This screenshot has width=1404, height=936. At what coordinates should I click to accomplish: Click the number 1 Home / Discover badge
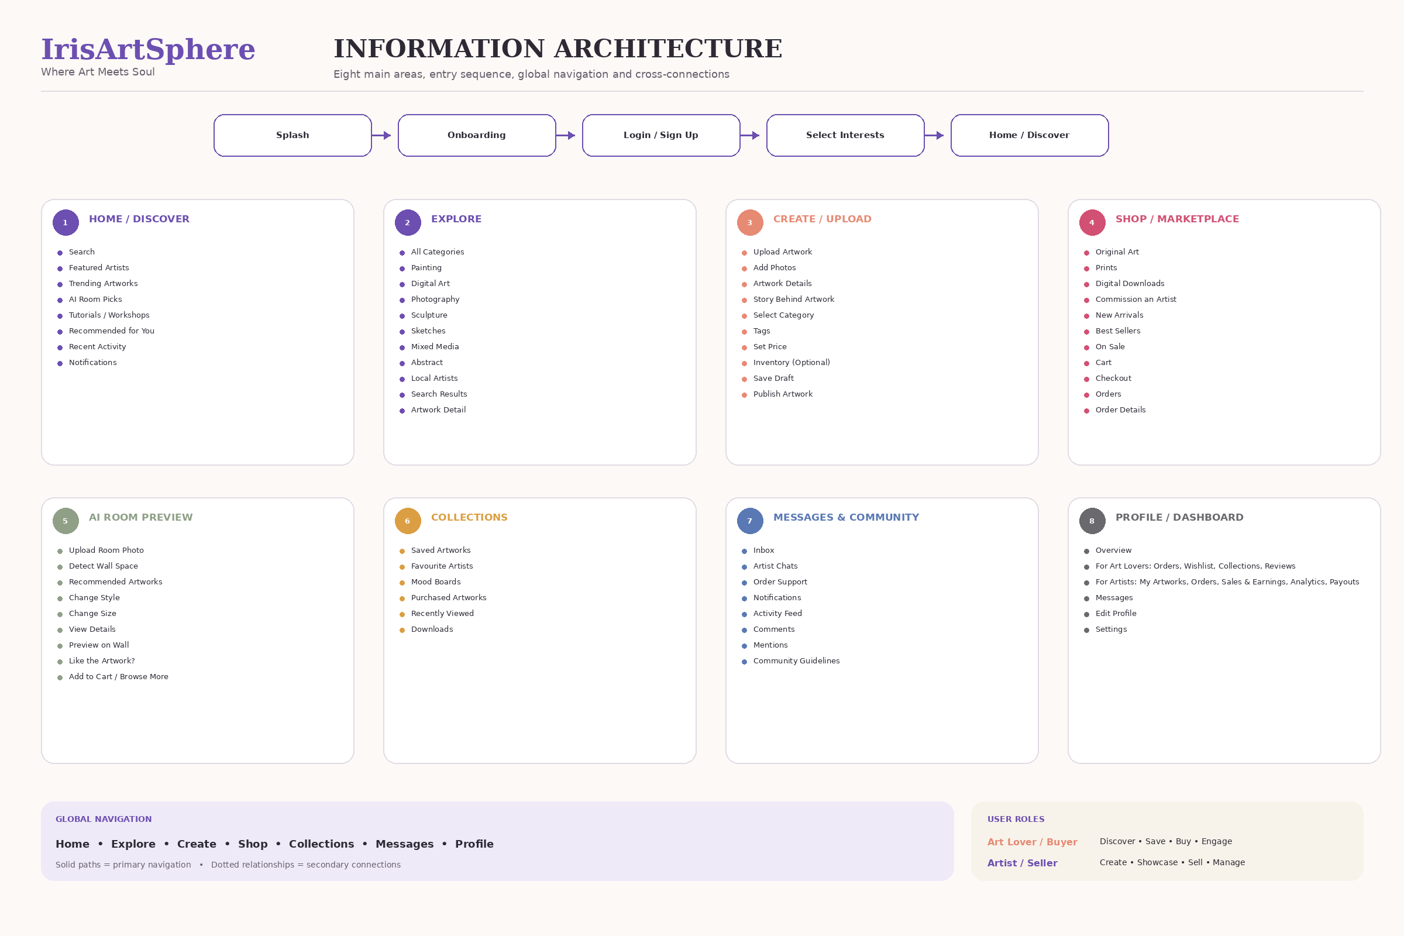click(x=66, y=223)
